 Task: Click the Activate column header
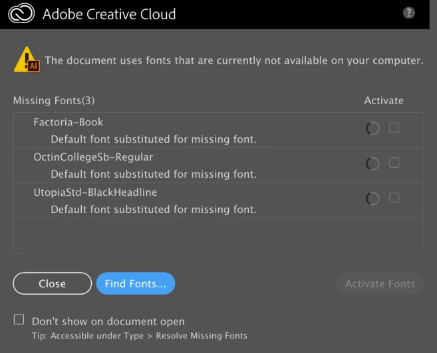pyautogui.click(x=384, y=101)
